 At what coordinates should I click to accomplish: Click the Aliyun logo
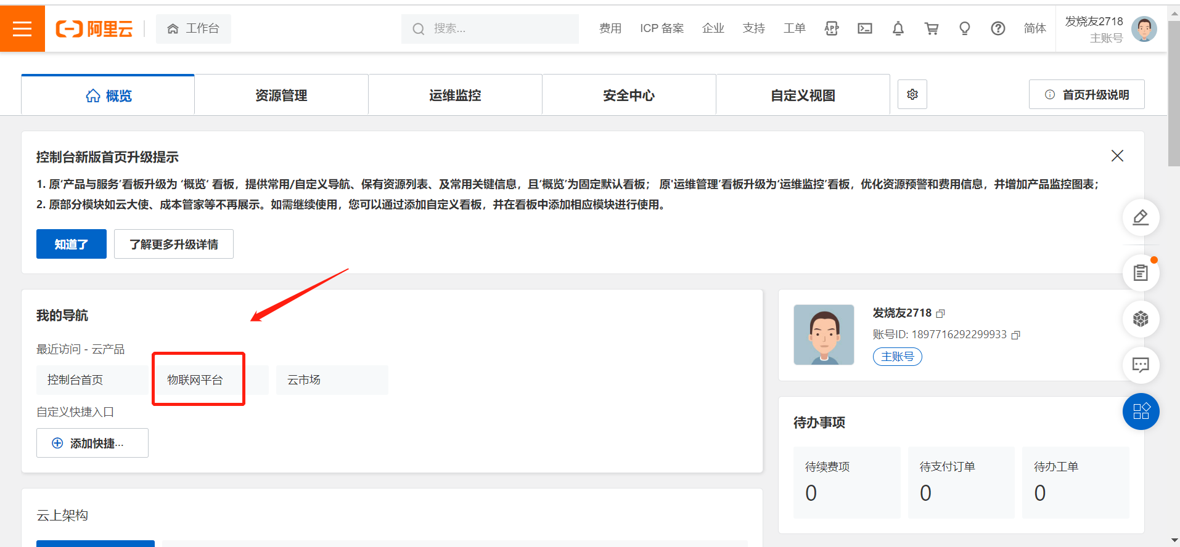tap(94, 28)
